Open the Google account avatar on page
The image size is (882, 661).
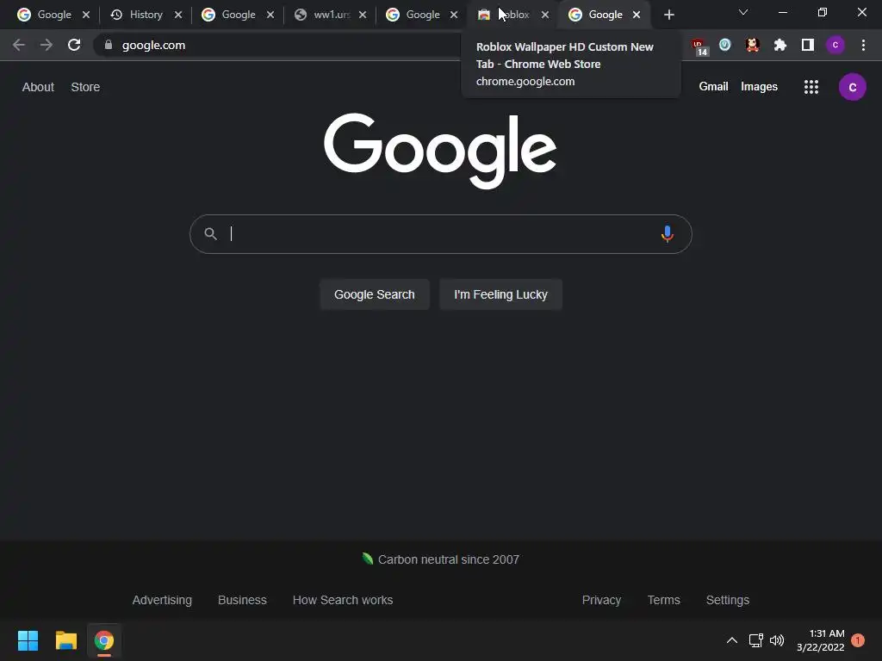pyautogui.click(x=852, y=87)
